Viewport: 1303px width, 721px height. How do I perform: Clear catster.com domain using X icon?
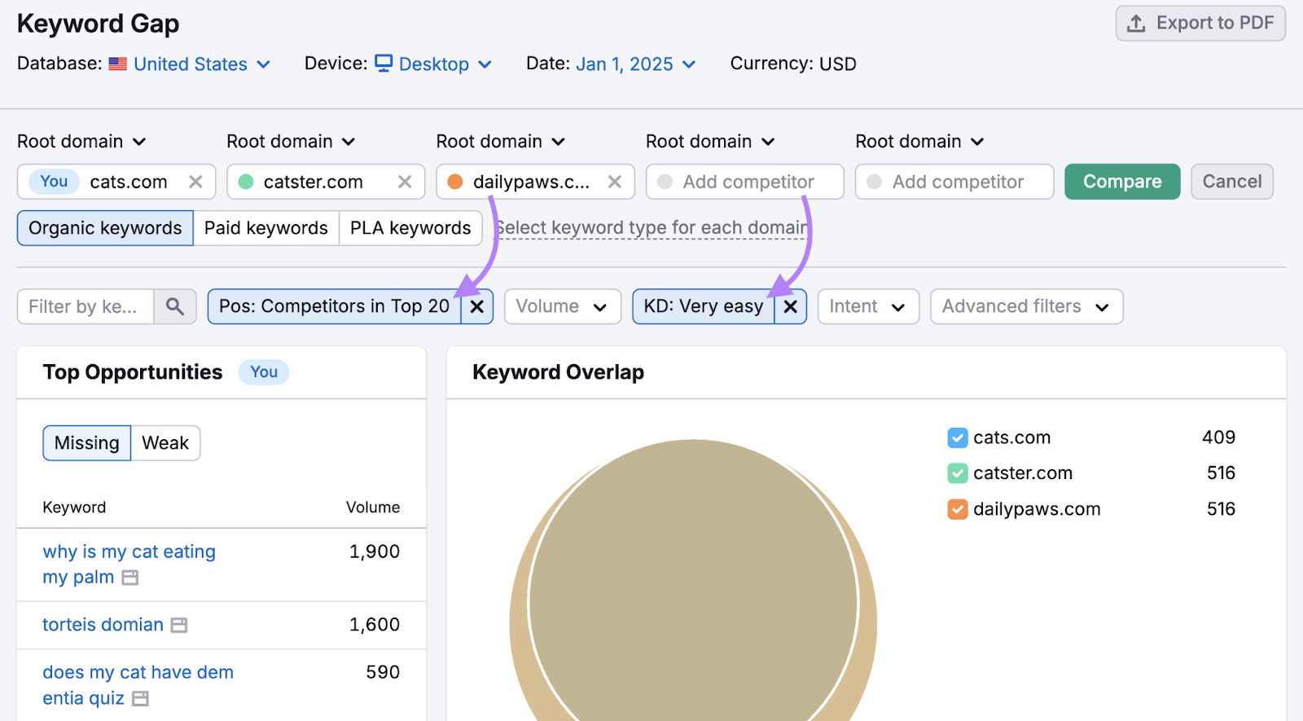[x=405, y=182]
